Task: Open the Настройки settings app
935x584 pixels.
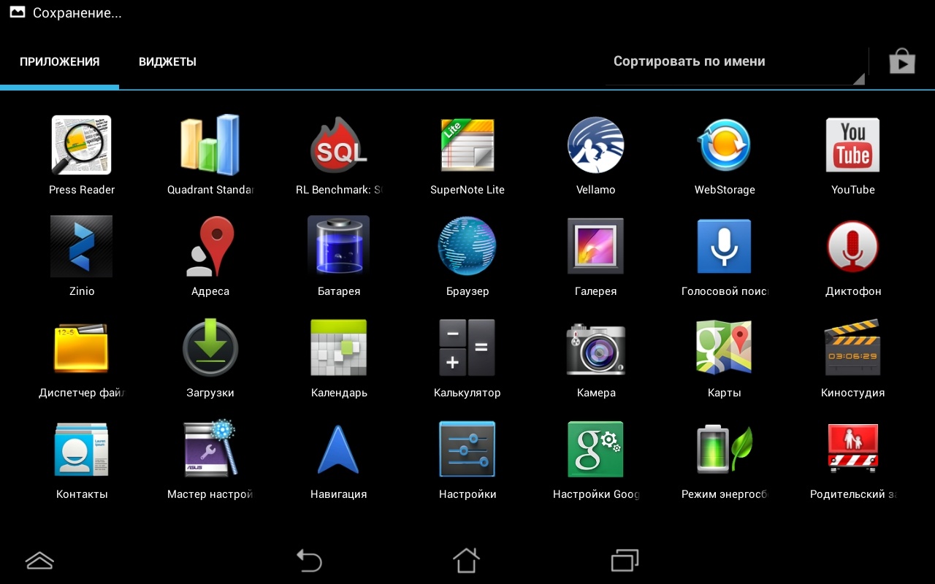Action: [x=467, y=450]
